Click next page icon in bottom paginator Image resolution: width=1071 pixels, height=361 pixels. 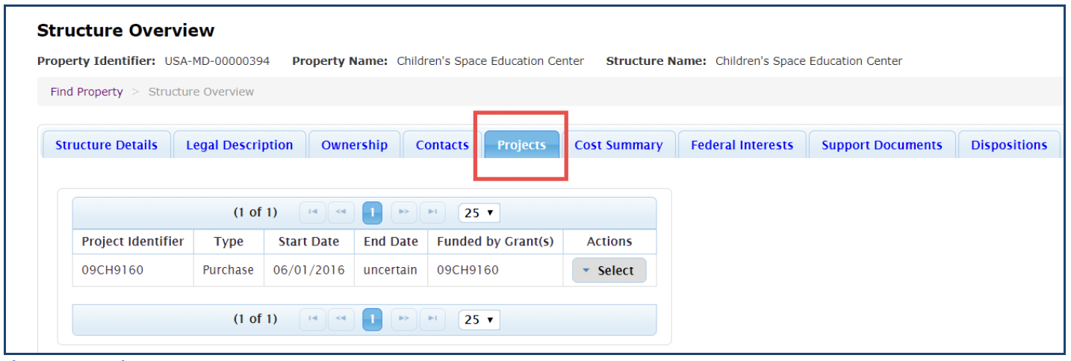click(404, 319)
